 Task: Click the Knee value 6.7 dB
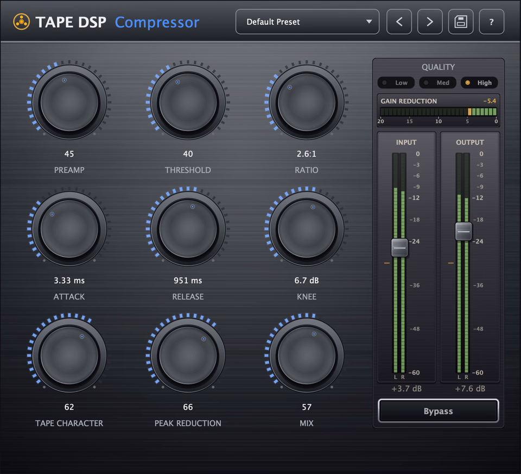(306, 280)
